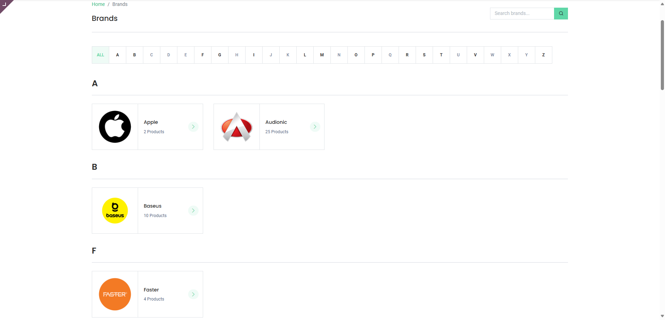Click the scrollbar down arrow
Screen dimensions: 665x320
tap(662, 316)
